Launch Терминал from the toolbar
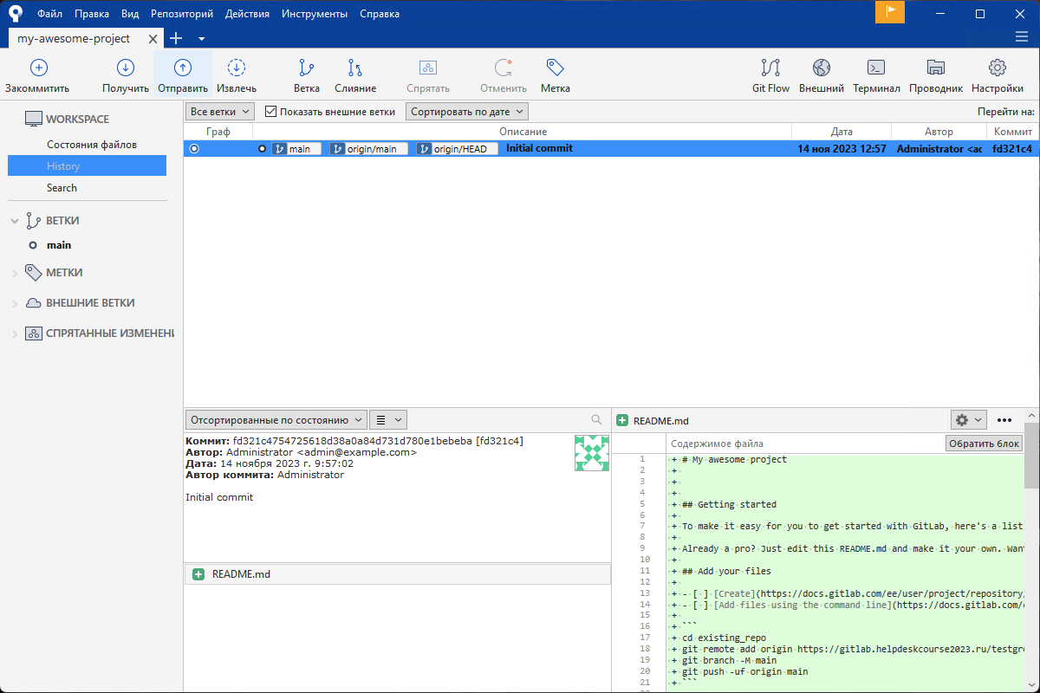Viewport: 1040px width, 693px height. pos(876,68)
